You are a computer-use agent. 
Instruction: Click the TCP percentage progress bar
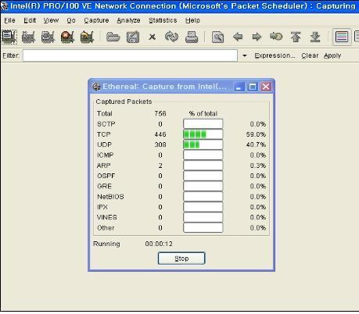coord(203,134)
